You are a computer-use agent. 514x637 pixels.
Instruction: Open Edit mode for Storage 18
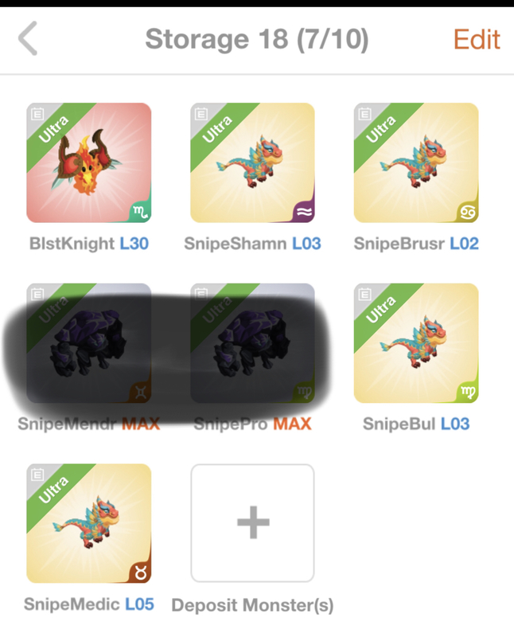click(x=477, y=39)
